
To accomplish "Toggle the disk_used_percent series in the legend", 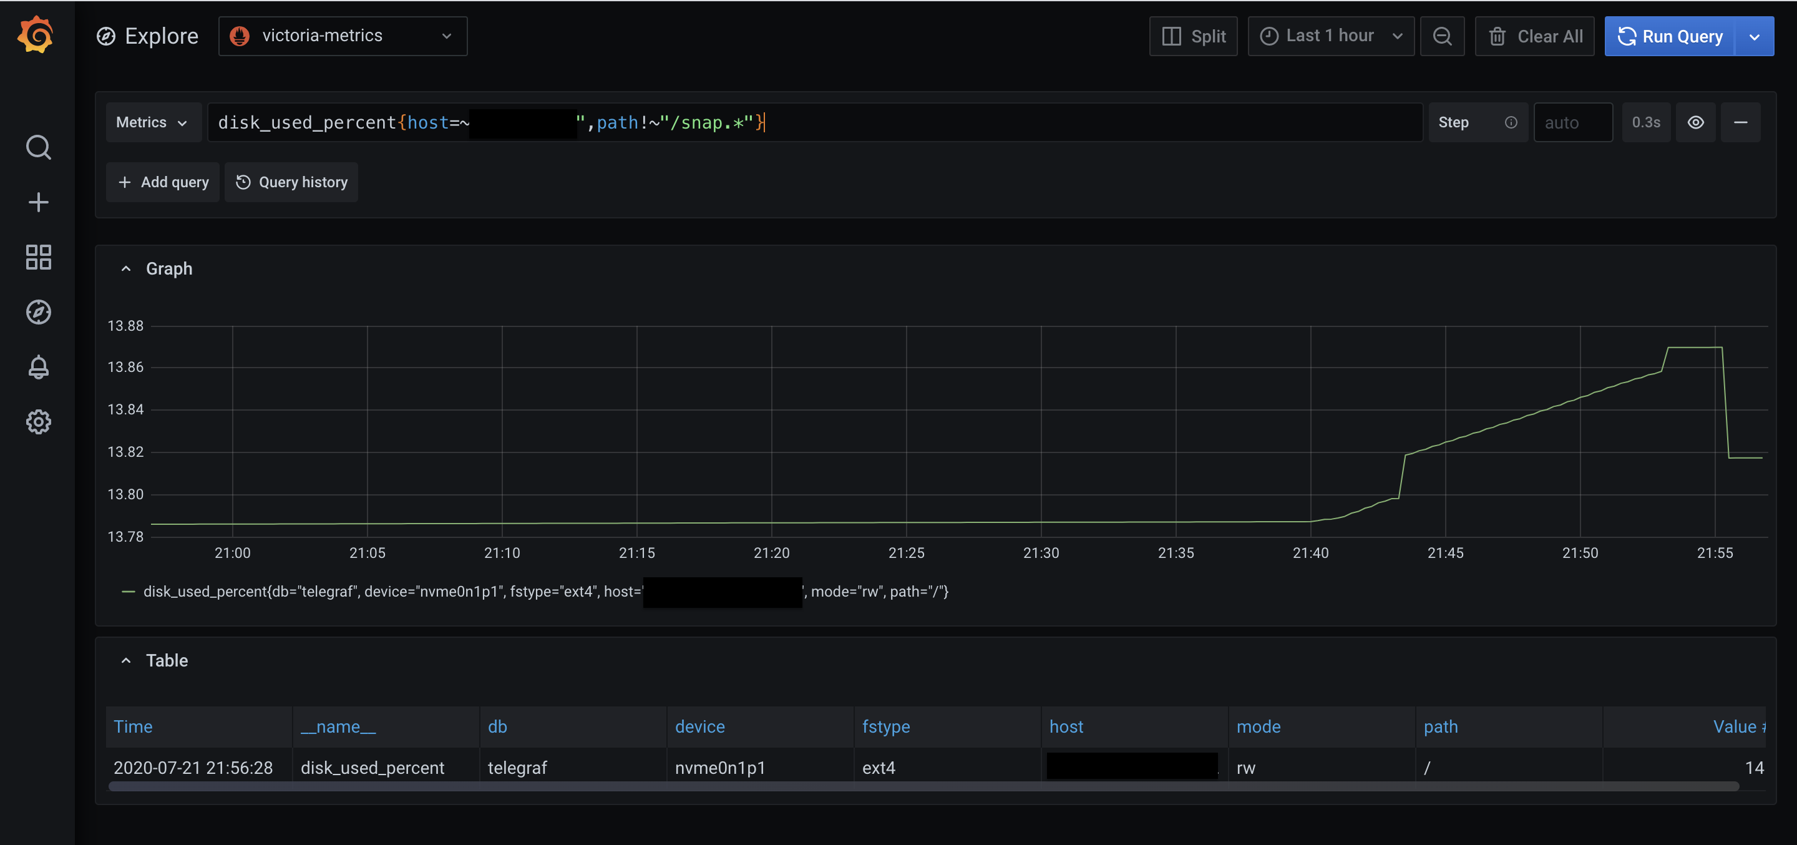I will (x=545, y=591).
